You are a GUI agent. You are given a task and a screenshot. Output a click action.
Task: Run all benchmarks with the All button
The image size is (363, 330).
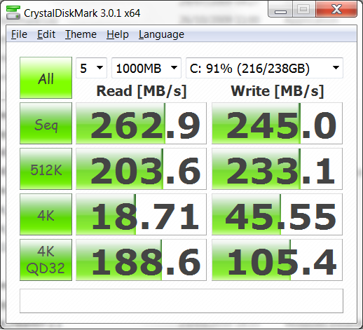pos(46,78)
